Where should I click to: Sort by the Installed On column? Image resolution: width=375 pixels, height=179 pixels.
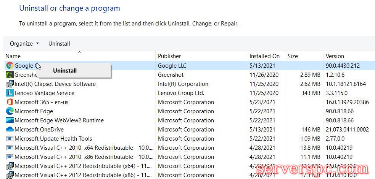[264, 56]
